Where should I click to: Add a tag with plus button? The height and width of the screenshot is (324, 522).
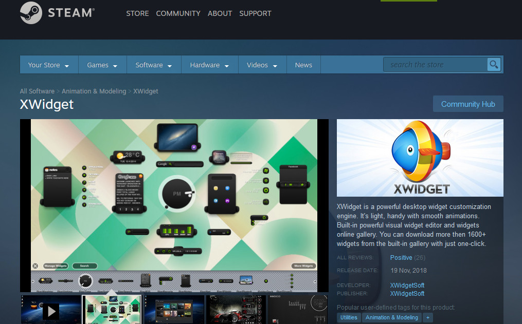click(x=428, y=317)
